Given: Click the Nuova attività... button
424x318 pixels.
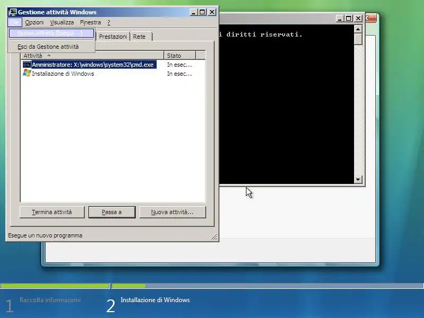Looking at the screenshot, I should (x=172, y=213).
